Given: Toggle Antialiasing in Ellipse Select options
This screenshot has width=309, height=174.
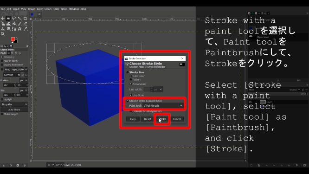Looking at the screenshot, I should (2, 57).
